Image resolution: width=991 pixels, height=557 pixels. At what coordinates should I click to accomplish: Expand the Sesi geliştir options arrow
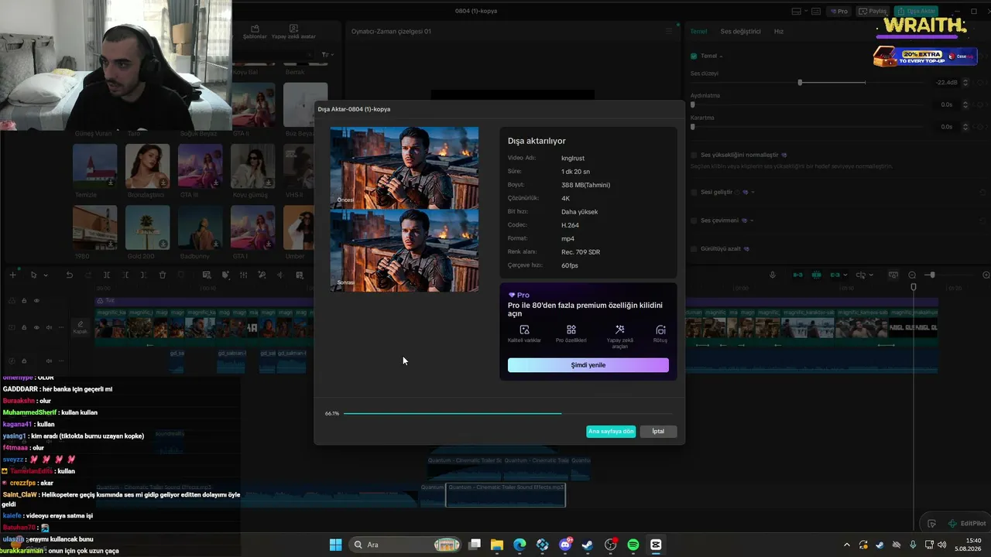pos(753,192)
